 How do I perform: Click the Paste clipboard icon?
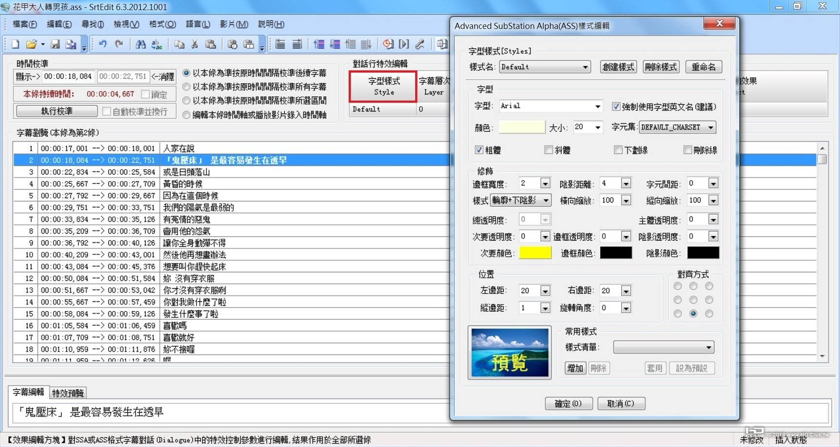click(x=210, y=45)
